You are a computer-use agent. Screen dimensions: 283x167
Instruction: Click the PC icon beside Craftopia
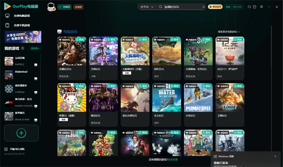(x=36, y=93)
